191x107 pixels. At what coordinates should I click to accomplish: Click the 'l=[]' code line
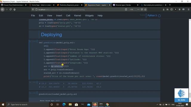46,46
